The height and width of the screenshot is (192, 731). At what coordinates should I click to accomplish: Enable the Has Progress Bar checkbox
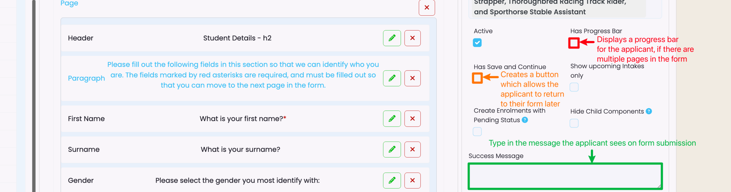574,43
